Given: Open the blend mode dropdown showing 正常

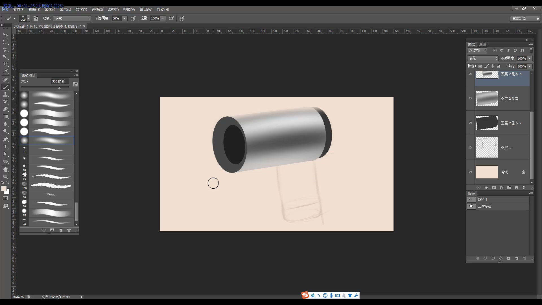Looking at the screenshot, I should [72, 18].
